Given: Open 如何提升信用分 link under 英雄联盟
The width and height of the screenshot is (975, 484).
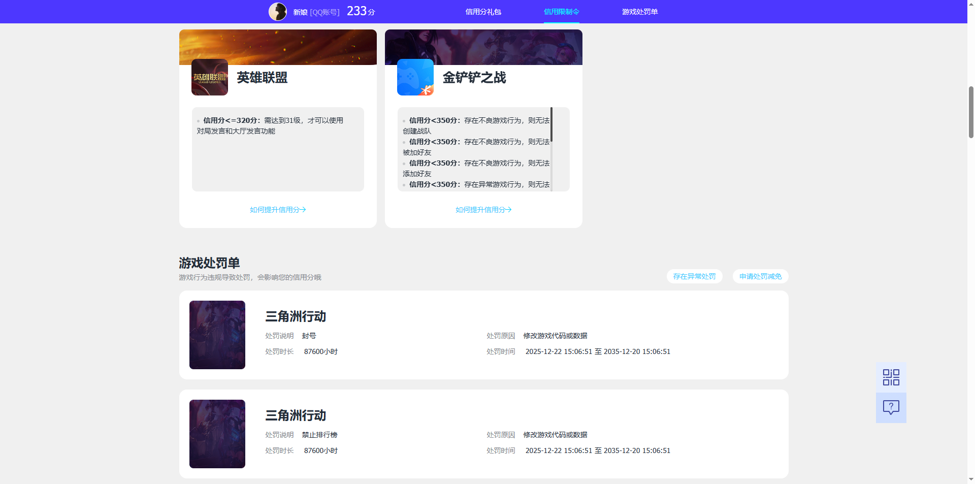Looking at the screenshot, I should [278, 210].
